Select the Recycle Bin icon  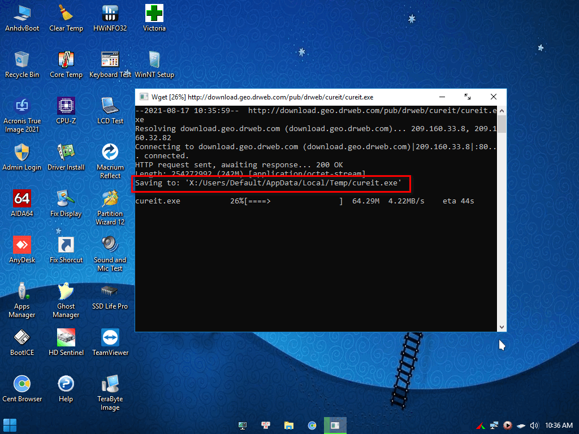22,64
